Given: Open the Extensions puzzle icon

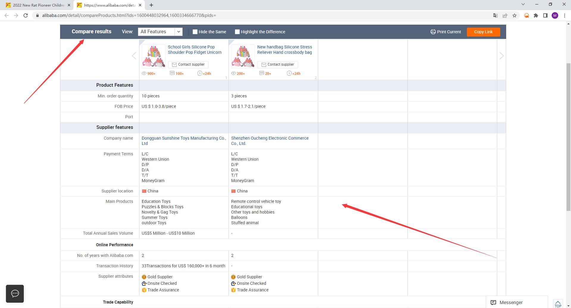Looking at the screenshot, I should [x=536, y=15].
